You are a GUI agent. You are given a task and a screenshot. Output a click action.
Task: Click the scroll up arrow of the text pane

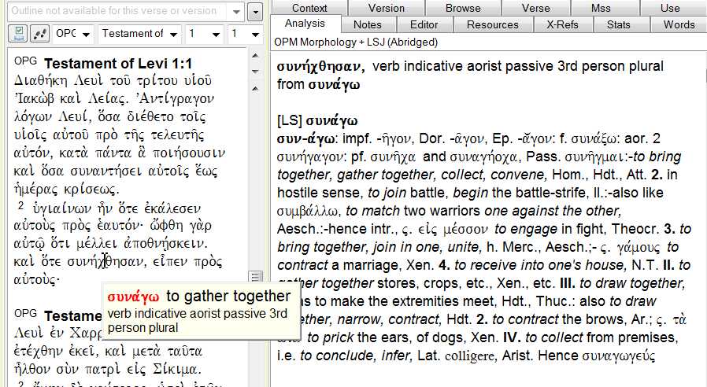click(x=254, y=56)
